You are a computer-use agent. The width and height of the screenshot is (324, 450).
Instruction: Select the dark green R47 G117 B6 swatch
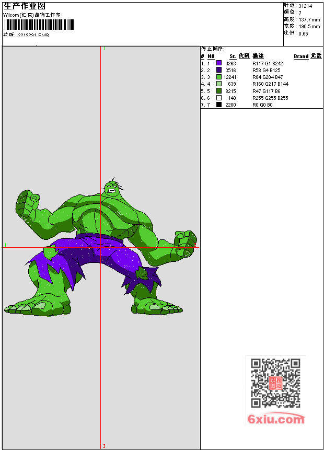218,91
